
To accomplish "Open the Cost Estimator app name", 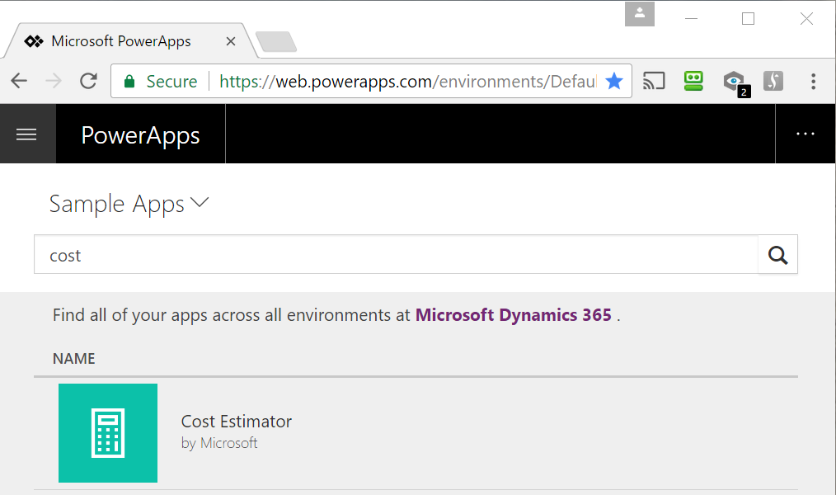I will [x=236, y=422].
